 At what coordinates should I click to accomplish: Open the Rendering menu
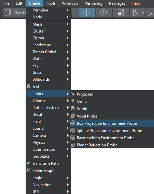point(94,3)
